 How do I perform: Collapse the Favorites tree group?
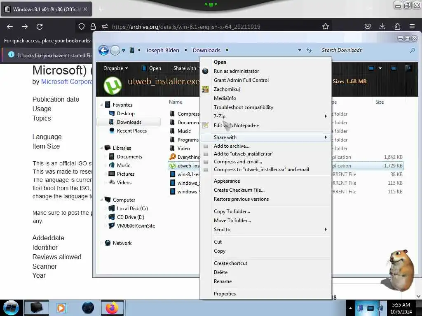point(101,105)
